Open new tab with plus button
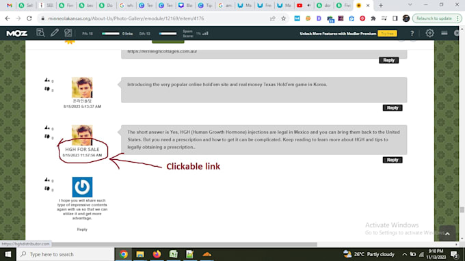The image size is (465, 261). (x=381, y=5)
